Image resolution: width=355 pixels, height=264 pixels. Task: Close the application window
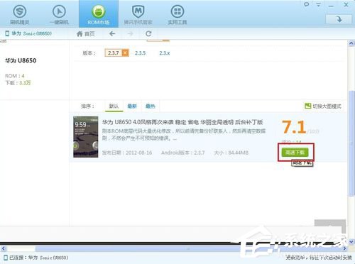[346, 5]
